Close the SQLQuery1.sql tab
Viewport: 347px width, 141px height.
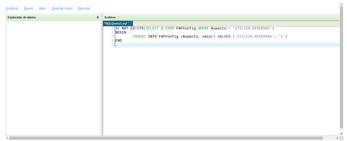(130, 24)
